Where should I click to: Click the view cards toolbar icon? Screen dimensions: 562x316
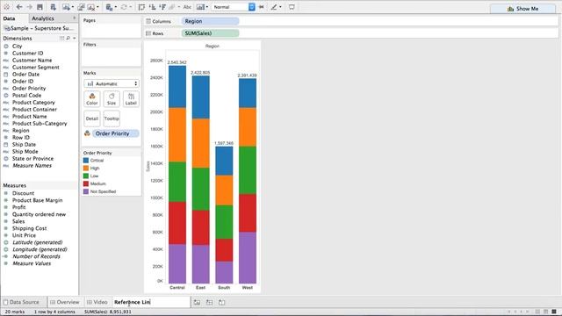pos(200,7)
